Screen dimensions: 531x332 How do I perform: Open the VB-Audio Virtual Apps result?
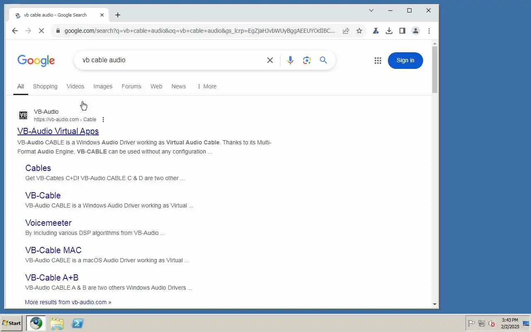(58, 131)
